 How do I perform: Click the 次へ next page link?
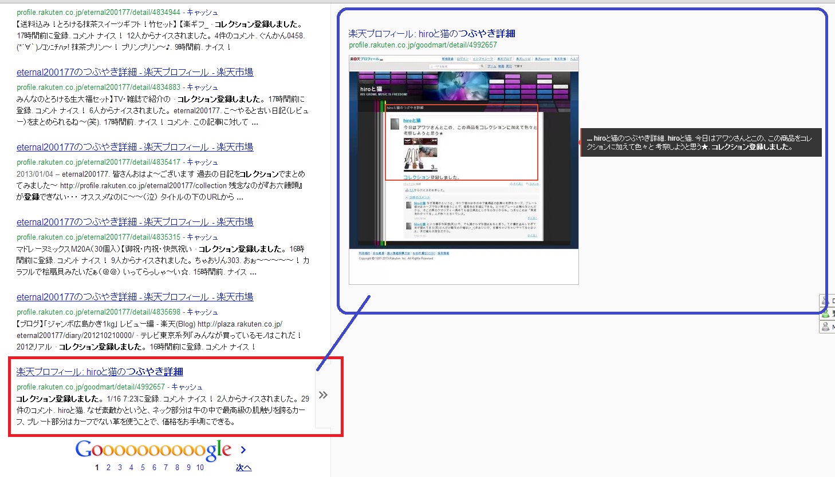243,467
